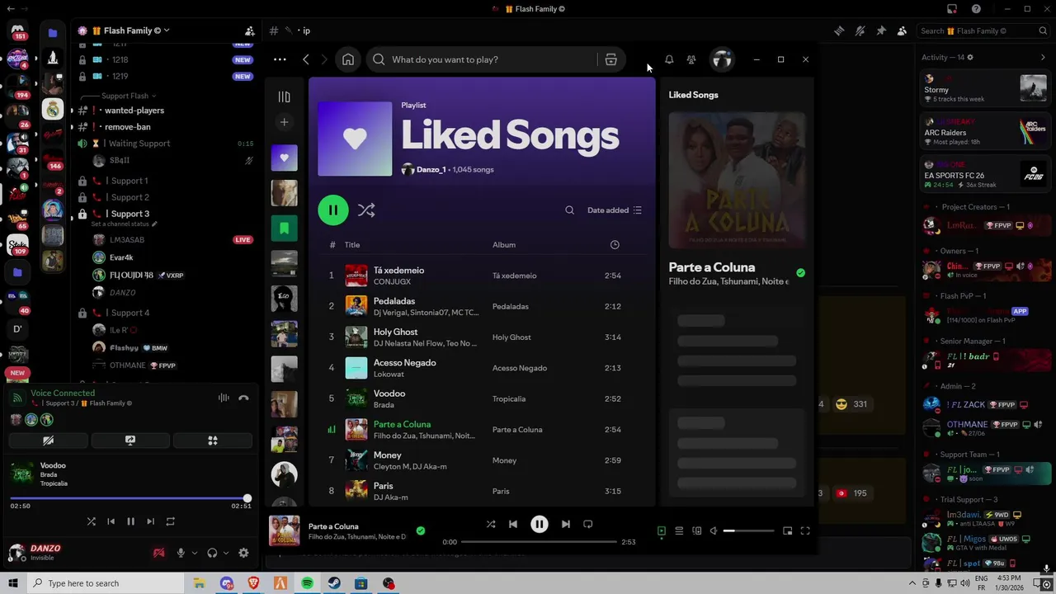Open Parte a Coluna cover in Now Playing

click(x=737, y=181)
